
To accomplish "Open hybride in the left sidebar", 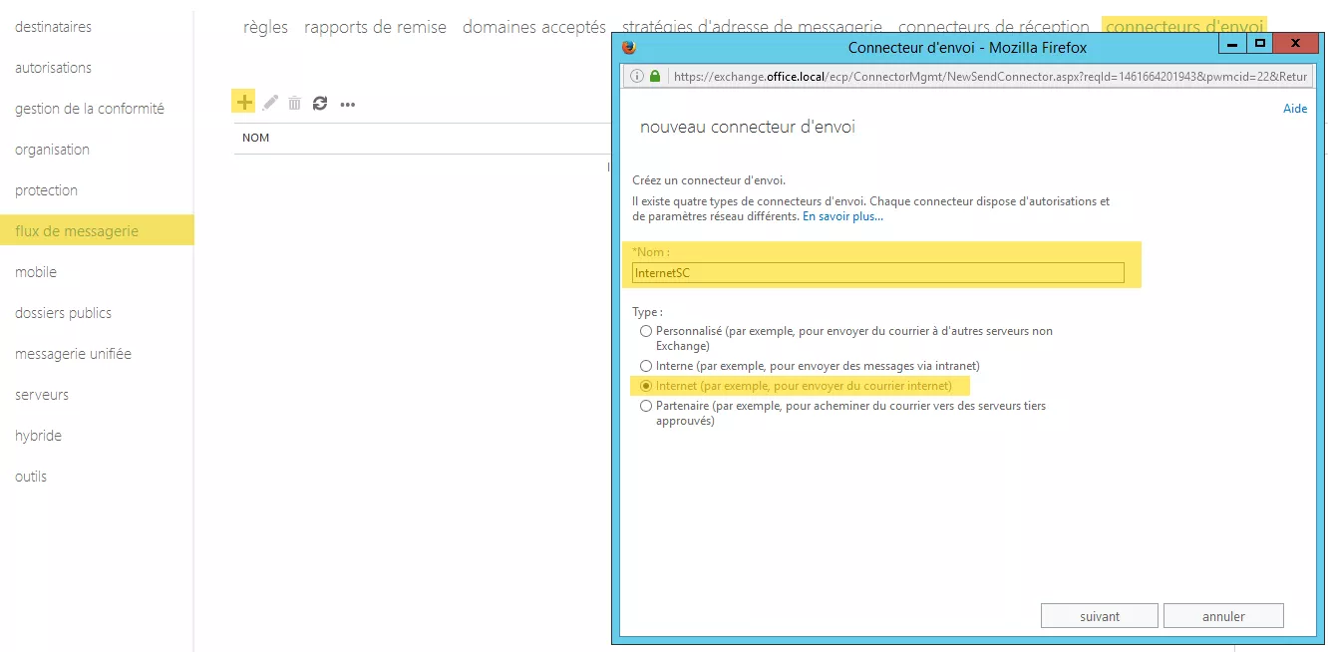I will 38,436.
